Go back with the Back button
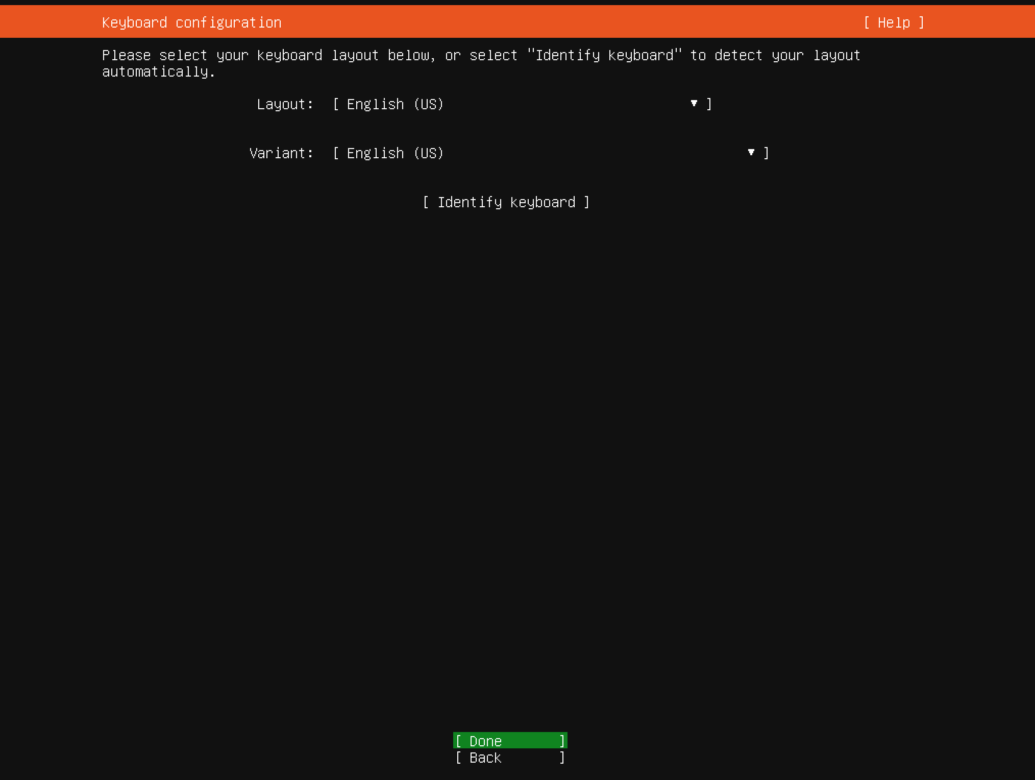The height and width of the screenshot is (780, 1035). pyautogui.click(x=510, y=758)
